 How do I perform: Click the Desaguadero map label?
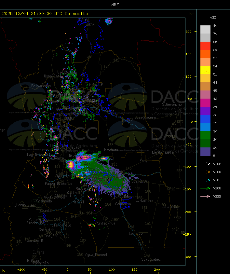pos(145,117)
